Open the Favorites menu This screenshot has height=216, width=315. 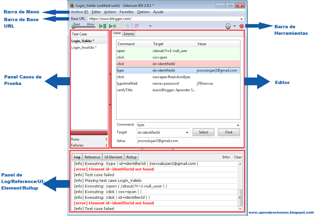(x=126, y=12)
